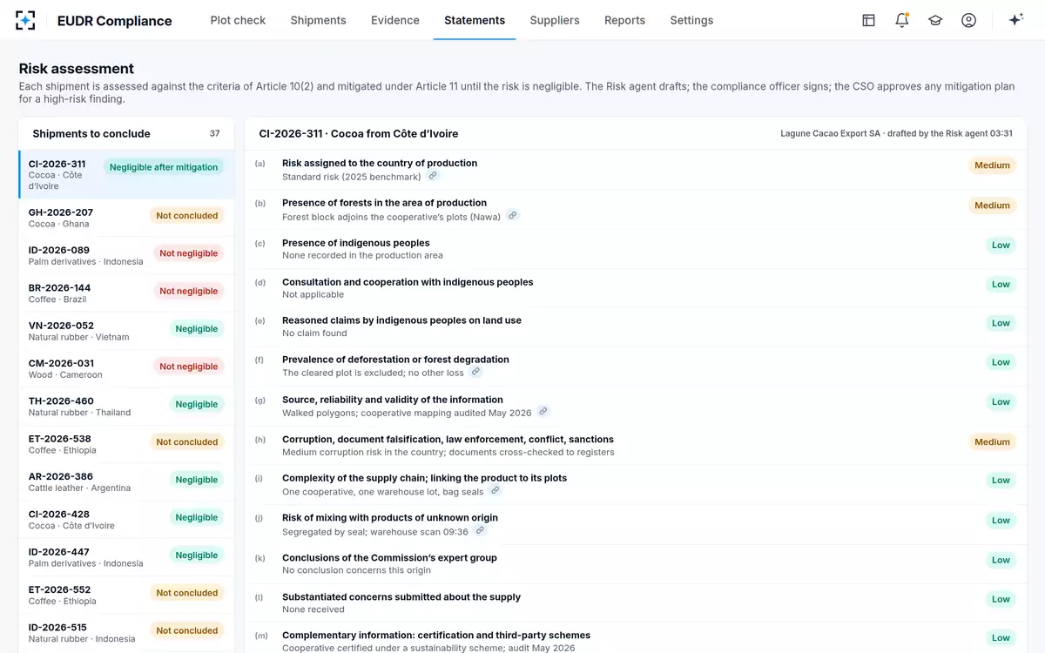Open criterion (h) Corruption, document falsification
The height and width of the screenshot is (653, 1045).
(x=636, y=446)
